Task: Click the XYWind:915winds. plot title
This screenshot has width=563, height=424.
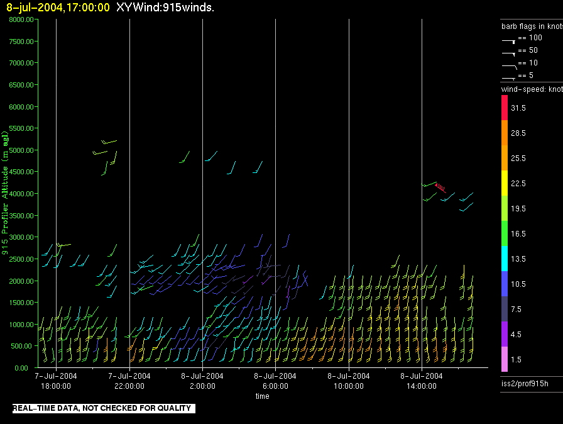Action: (x=165, y=8)
